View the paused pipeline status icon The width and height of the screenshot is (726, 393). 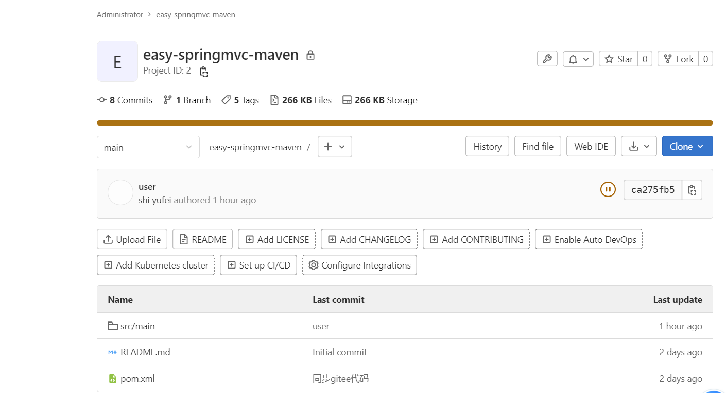(x=608, y=190)
